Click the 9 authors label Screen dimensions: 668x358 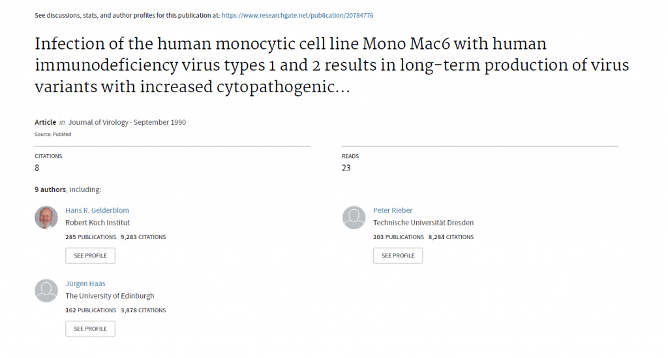coord(50,190)
